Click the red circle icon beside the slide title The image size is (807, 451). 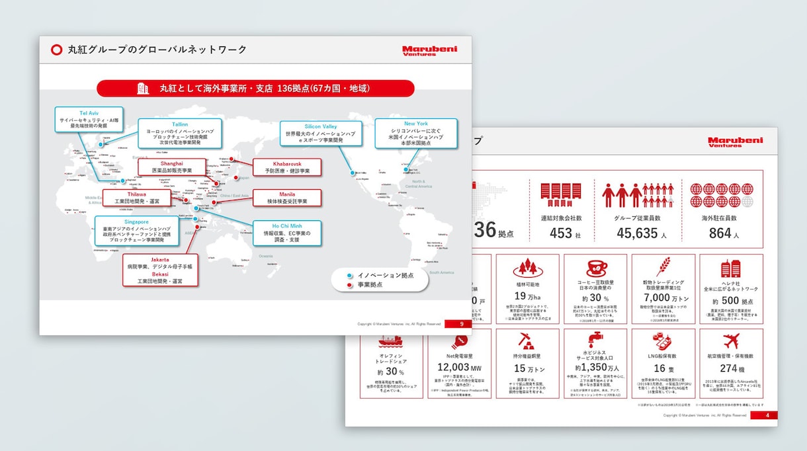point(56,50)
